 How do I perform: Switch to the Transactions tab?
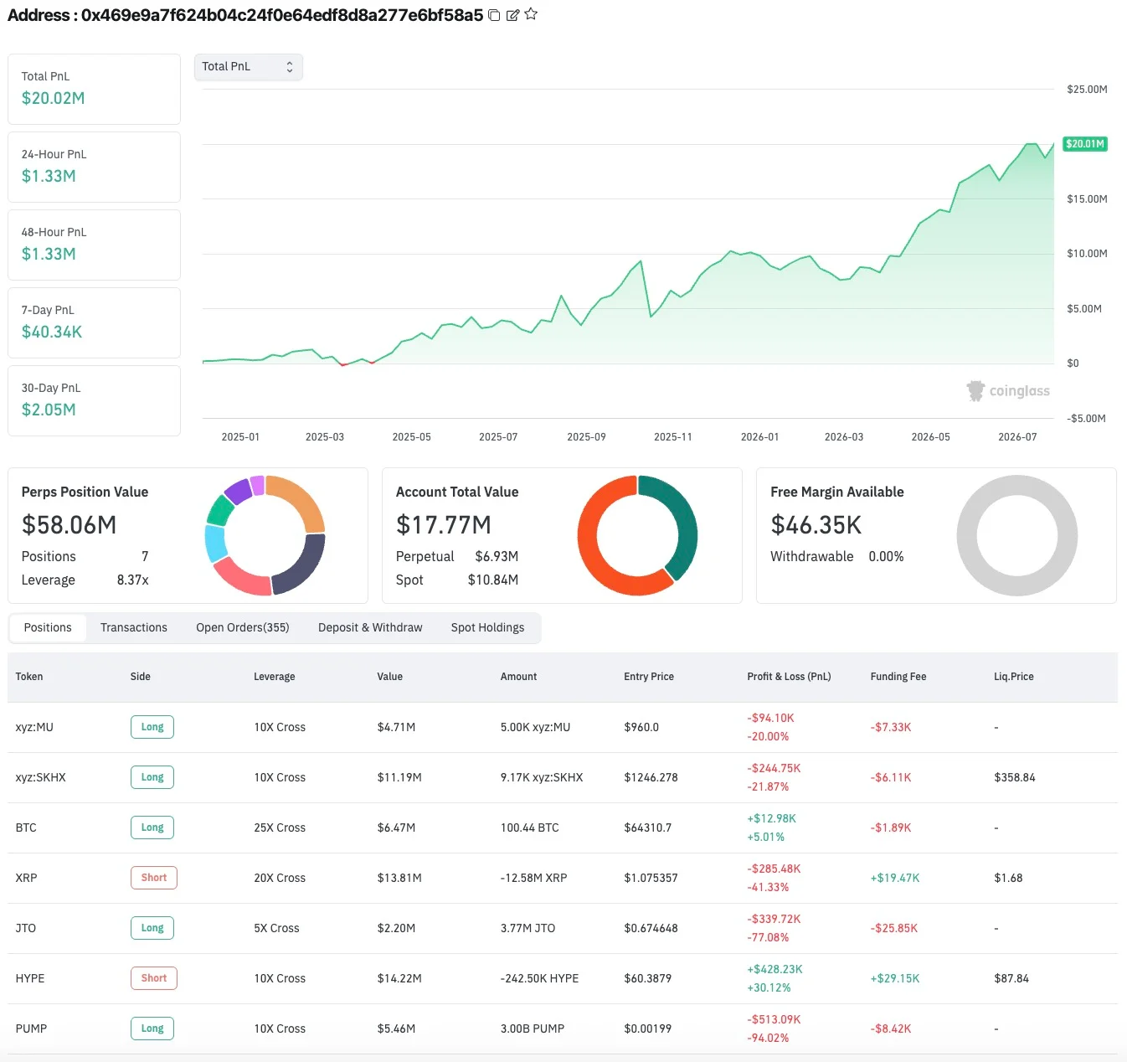pyautogui.click(x=134, y=627)
